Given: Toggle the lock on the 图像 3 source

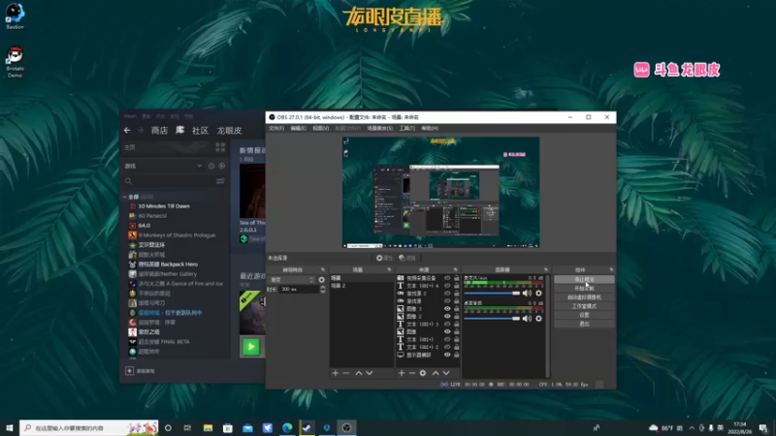Looking at the screenshot, I should 456,309.
